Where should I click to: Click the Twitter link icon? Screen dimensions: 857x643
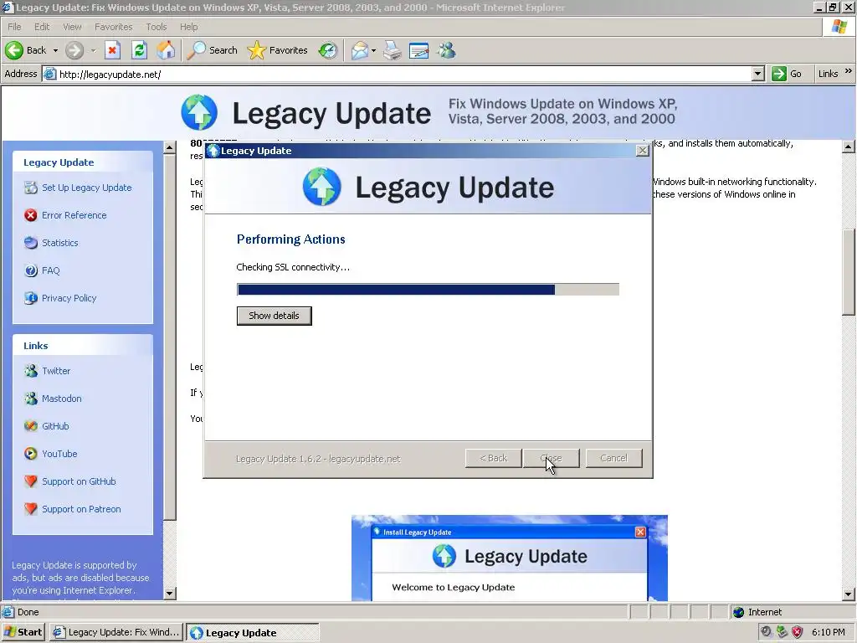pyautogui.click(x=31, y=371)
